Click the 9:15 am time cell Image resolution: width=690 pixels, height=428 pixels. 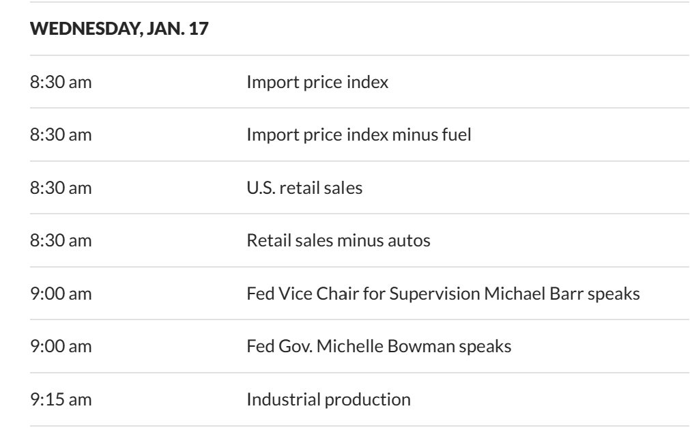62,399
